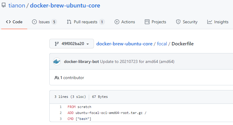Viewport: 233px width, 125px height.
Task: Click the code brackets icon in Code tab
Action: pos(8,22)
